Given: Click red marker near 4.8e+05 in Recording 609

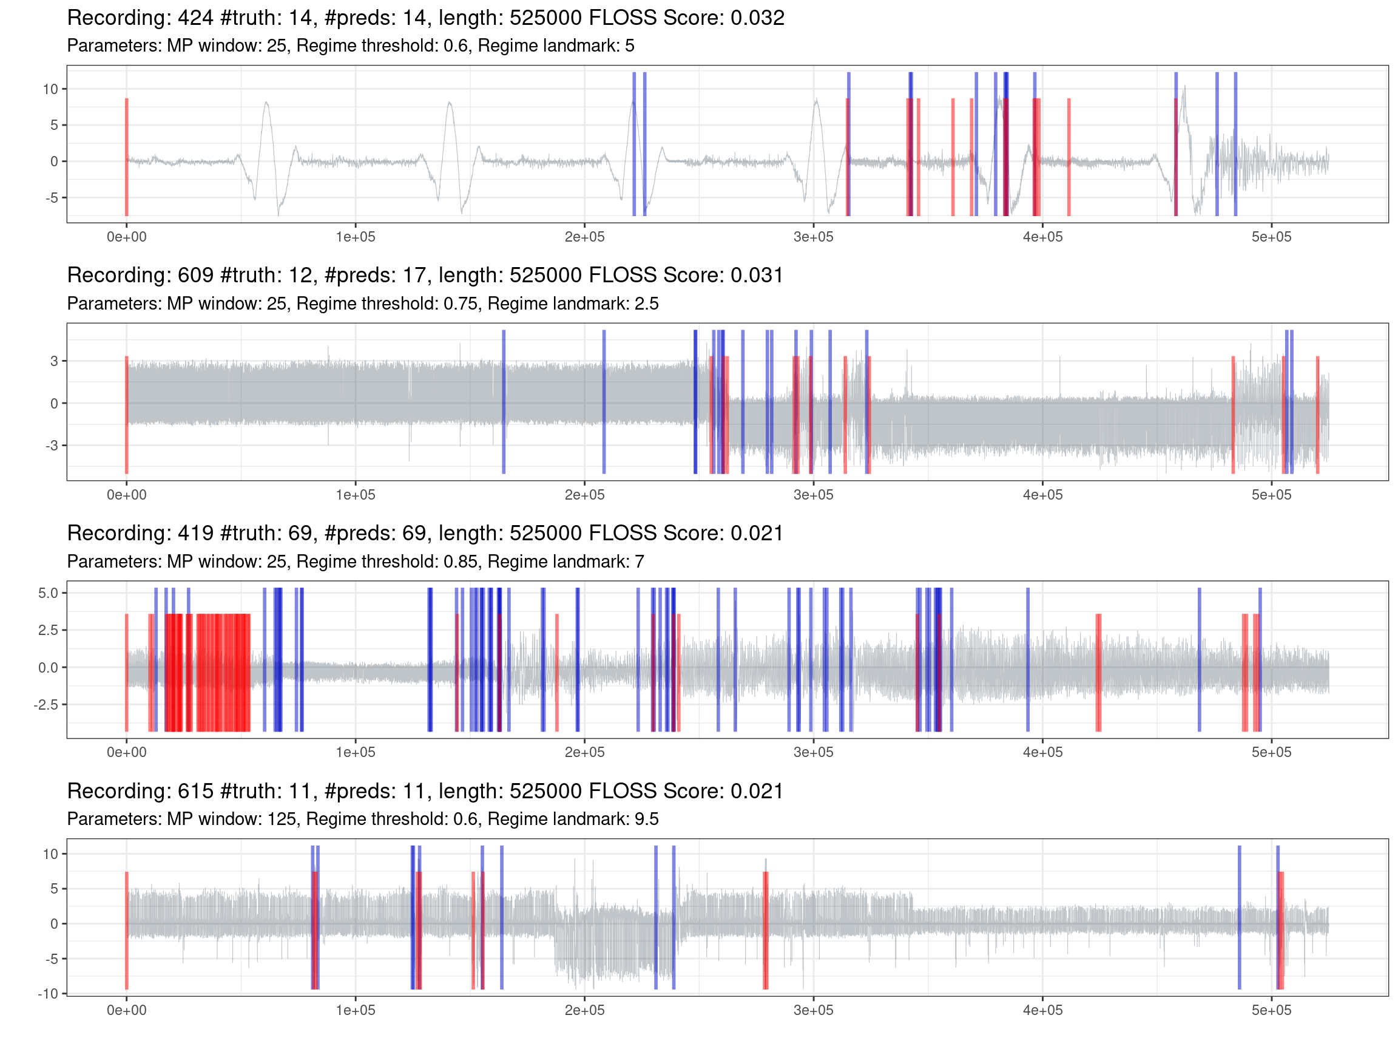Looking at the screenshot, I should click(1233, 415).
